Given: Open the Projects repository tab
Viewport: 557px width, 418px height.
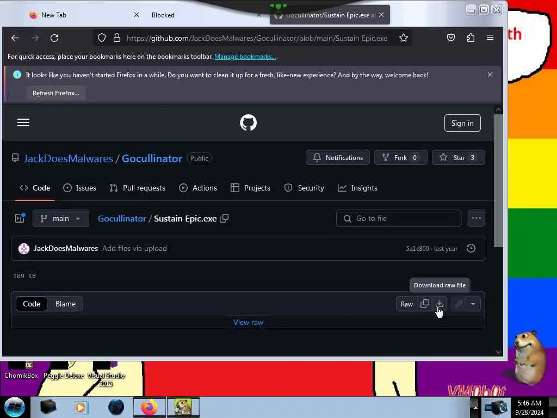Looking at the screenshot, I should point(250,188).
